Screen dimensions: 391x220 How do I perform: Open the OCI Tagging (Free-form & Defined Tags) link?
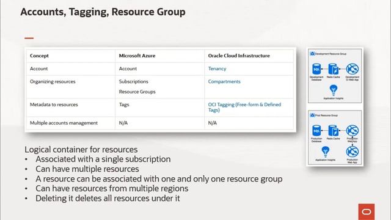point(244,108)
